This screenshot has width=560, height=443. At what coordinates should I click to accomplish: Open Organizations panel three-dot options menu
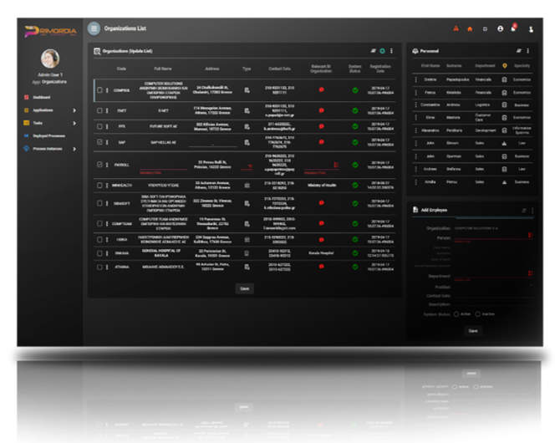point(392,52)
